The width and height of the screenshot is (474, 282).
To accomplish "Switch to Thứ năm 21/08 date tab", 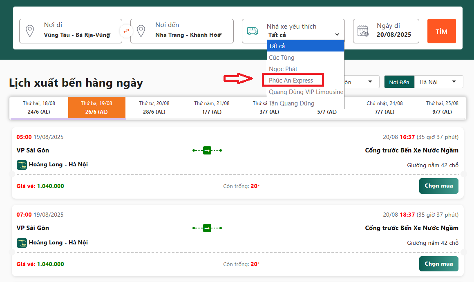I will pos(212,107).
